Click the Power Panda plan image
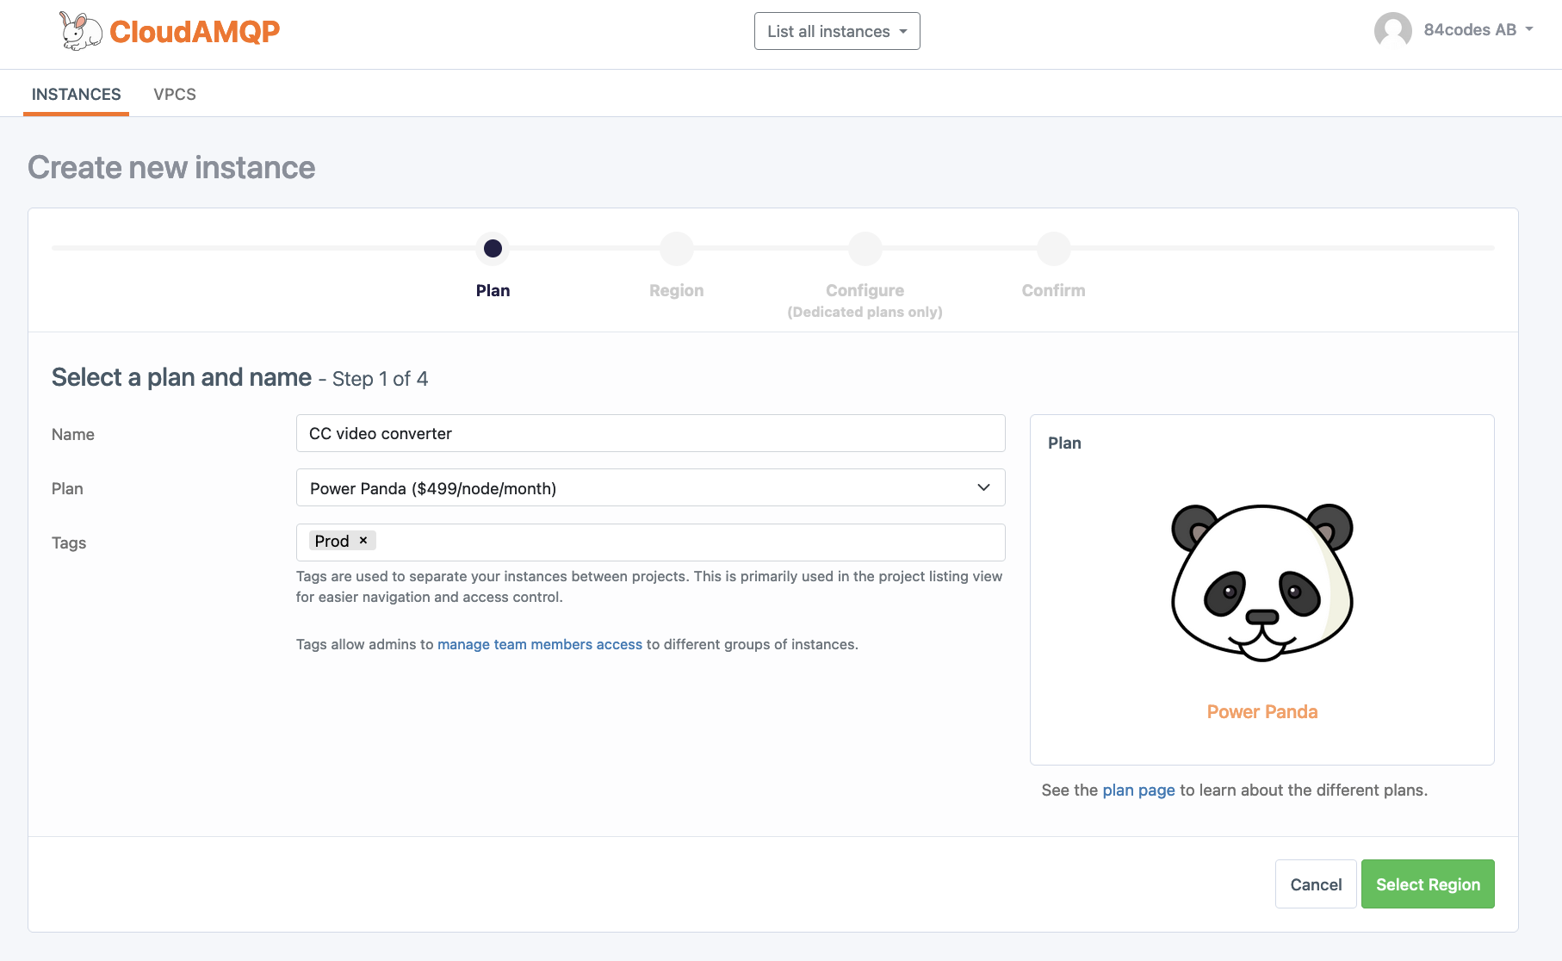 tap(1262, 583)
